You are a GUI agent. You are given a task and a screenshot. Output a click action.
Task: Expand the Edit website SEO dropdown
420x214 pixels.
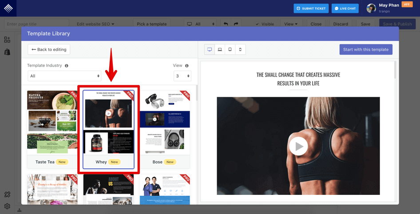pos(95,24)
